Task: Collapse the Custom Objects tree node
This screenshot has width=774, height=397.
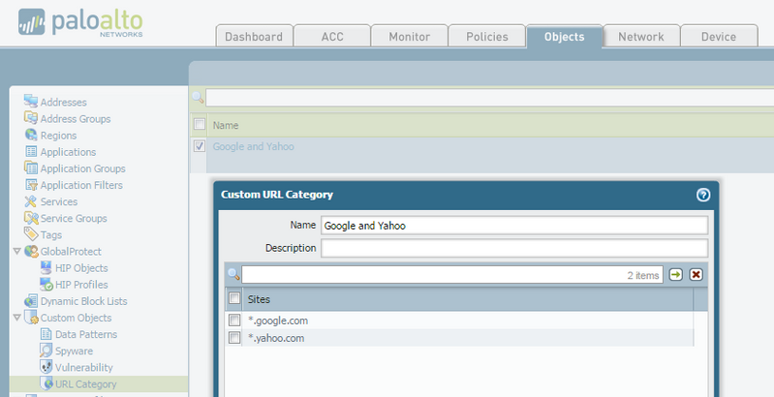Action: [x=16, y=318]
